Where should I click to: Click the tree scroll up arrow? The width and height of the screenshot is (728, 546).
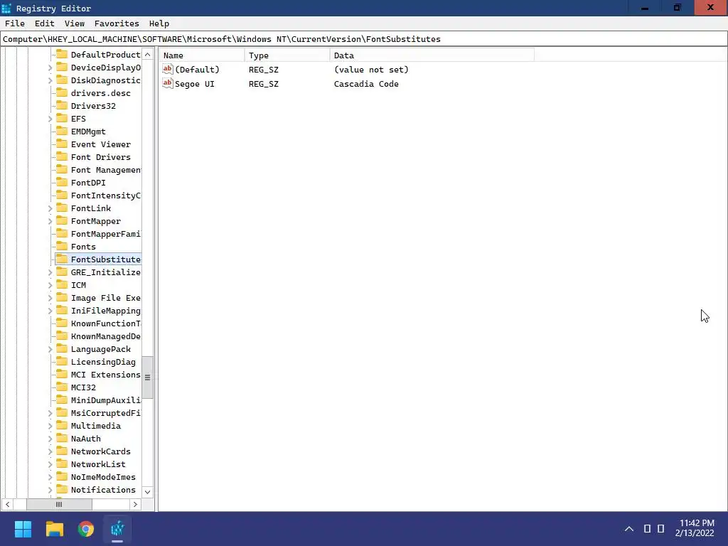148,54
